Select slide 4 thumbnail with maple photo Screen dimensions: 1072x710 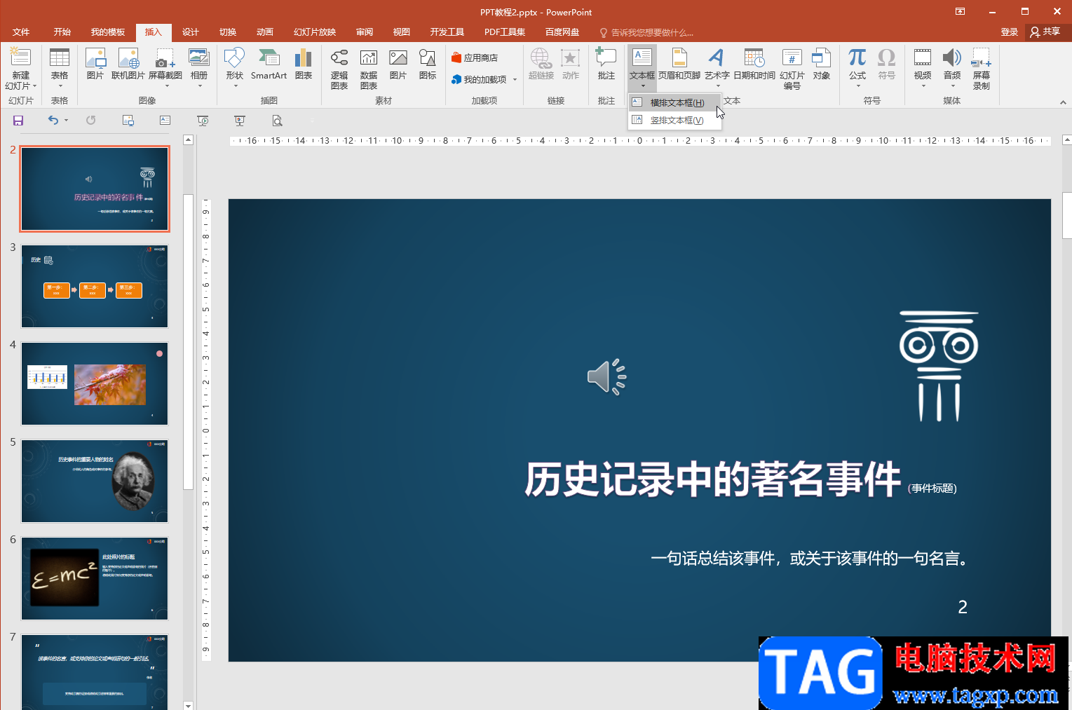click(95, 383)
